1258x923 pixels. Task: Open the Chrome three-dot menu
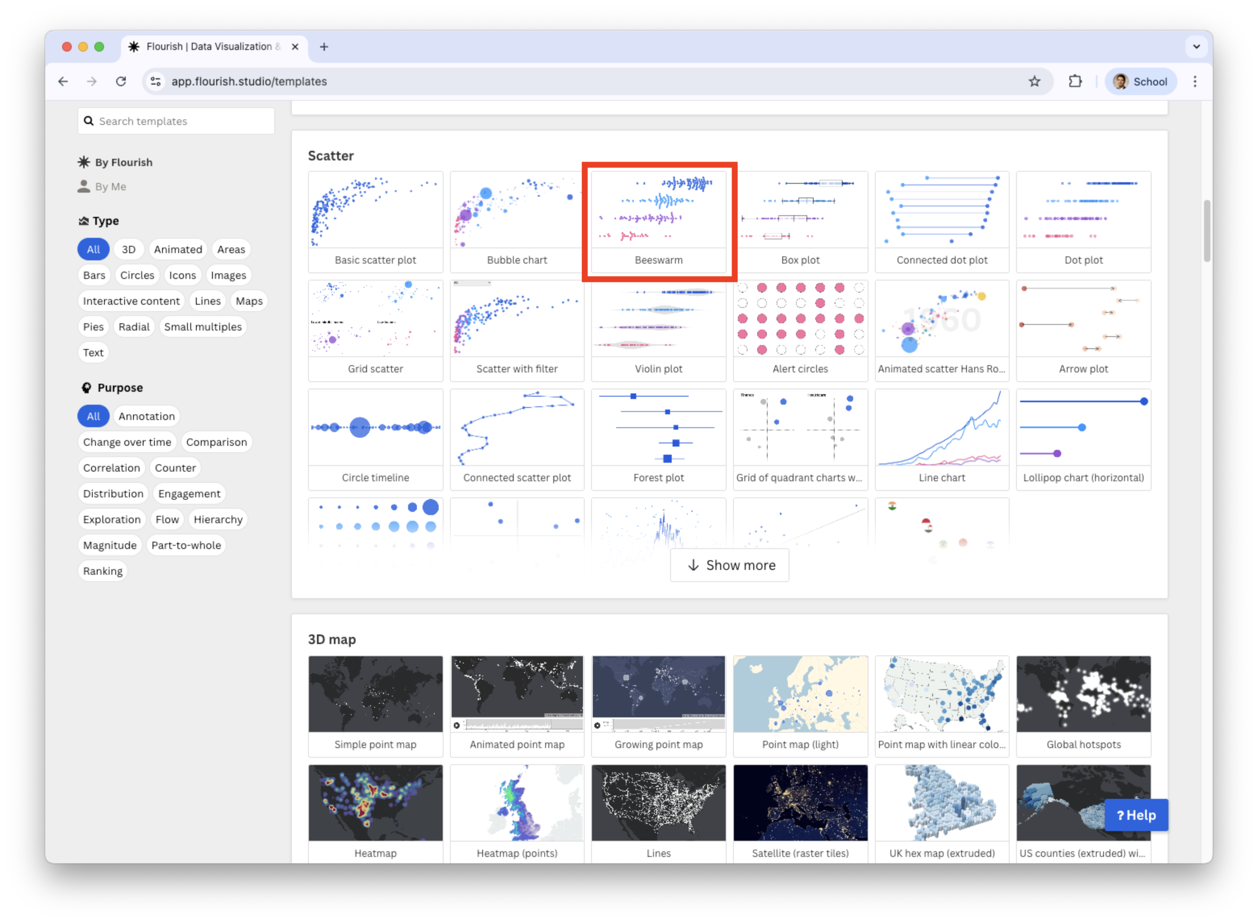tap(1195, 81)
